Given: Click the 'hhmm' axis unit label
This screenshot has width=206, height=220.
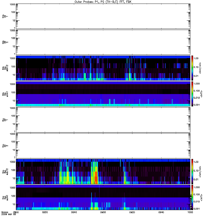Looking at the screenshot, I should click(5, 212).
